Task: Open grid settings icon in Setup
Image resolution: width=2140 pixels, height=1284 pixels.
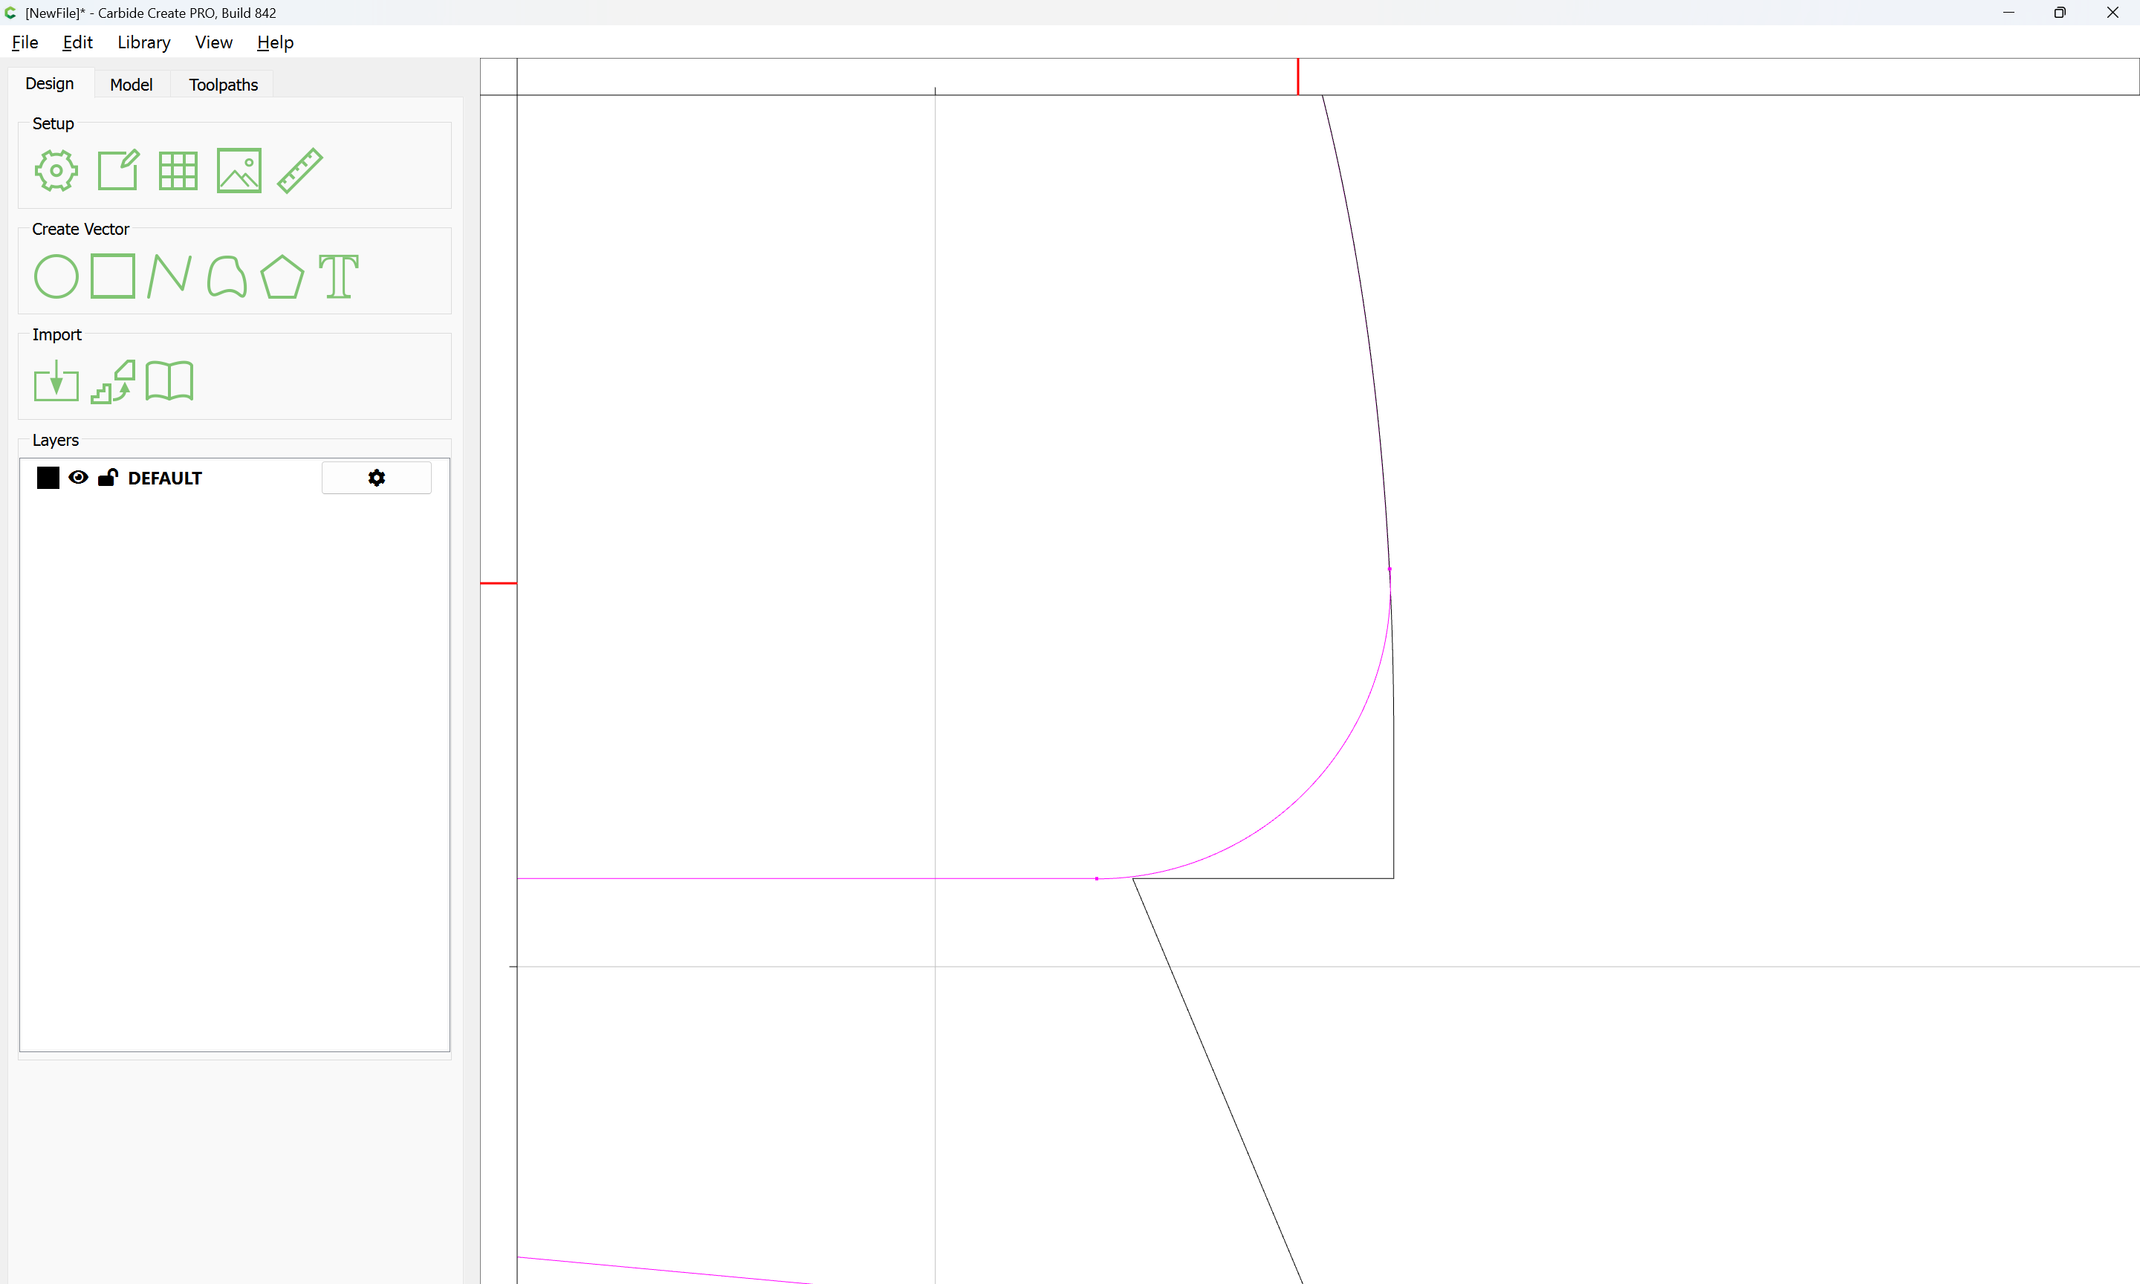Action: coord(178,170)
